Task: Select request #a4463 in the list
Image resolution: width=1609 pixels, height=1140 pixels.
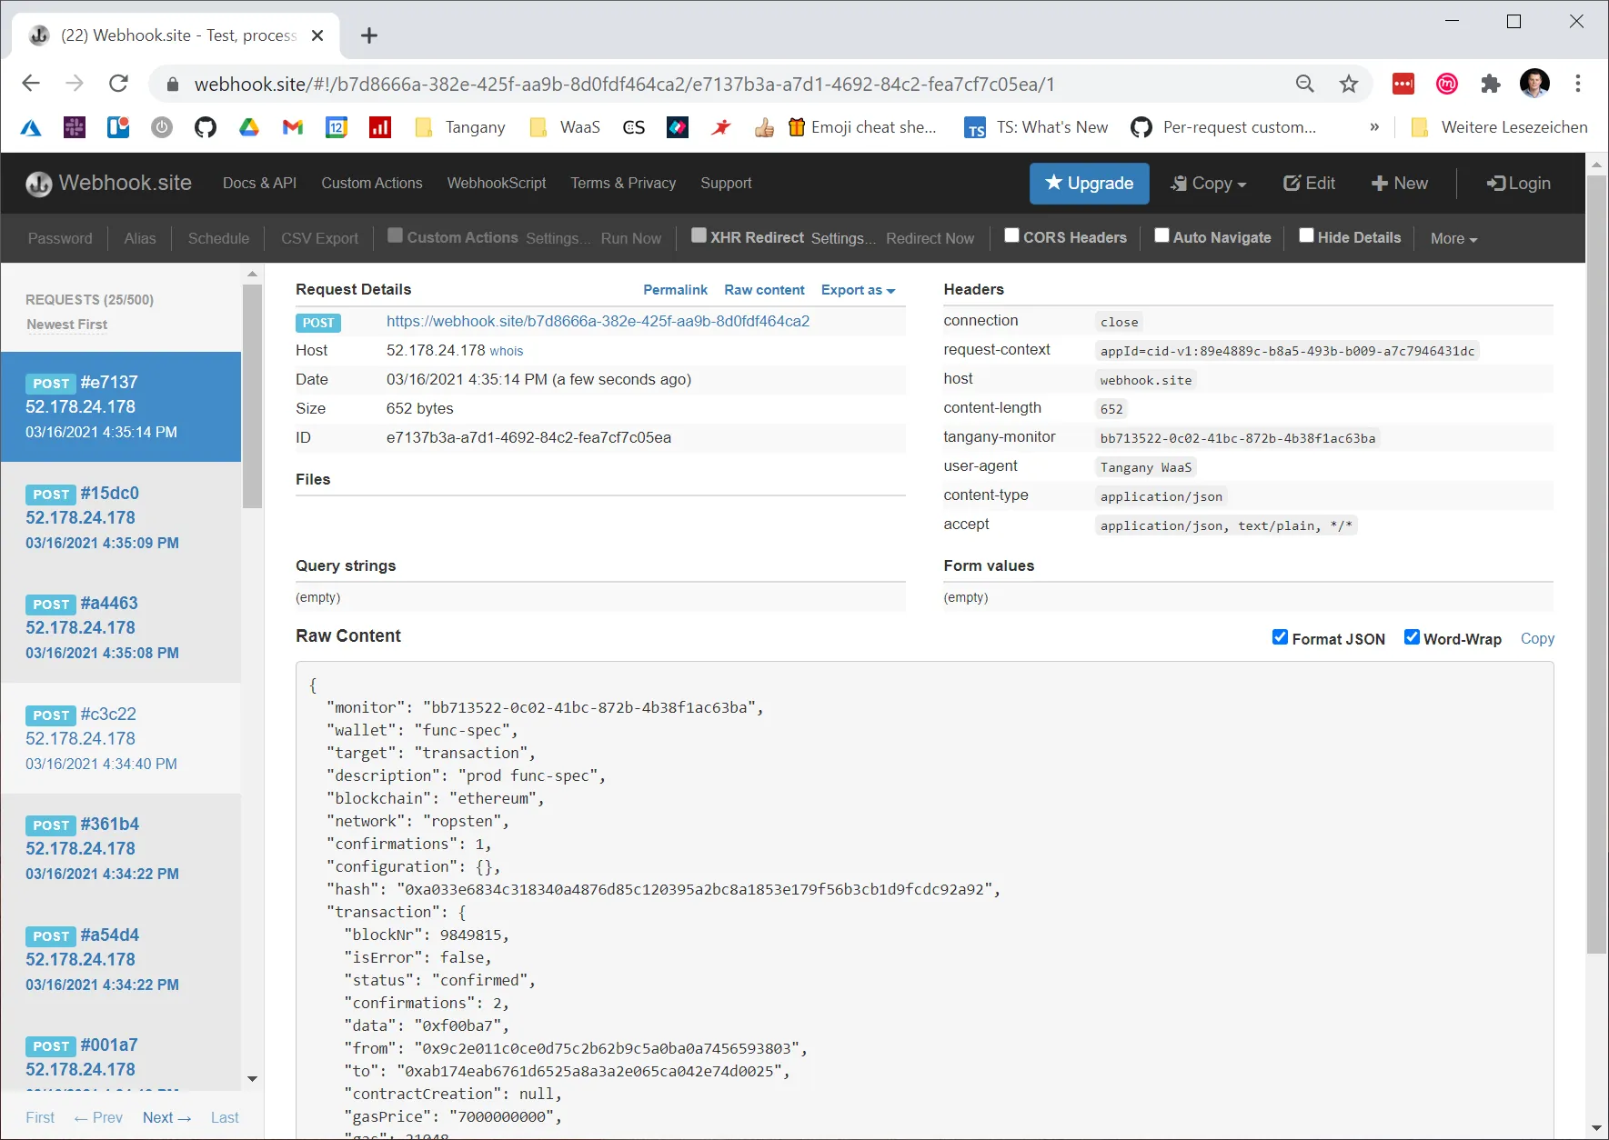Action: pos(121,627)
